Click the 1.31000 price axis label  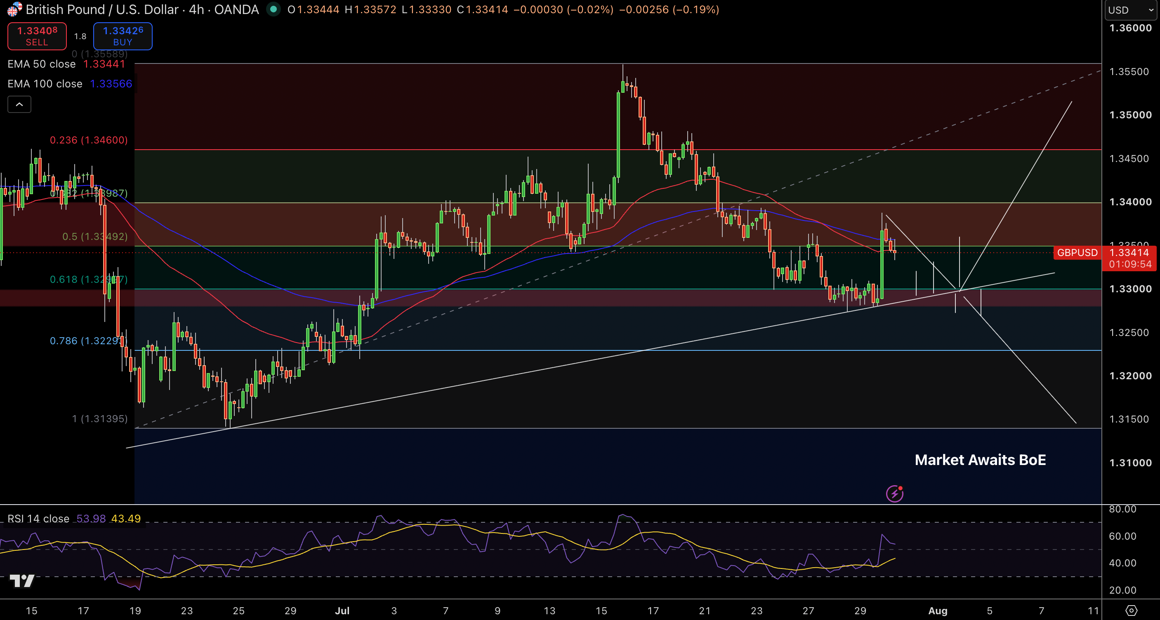(x=1130, y=463)
